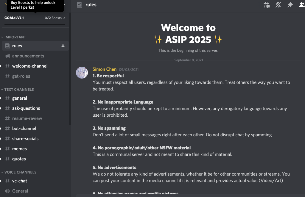Viewport: 305px width, 197px height.
Task: Click the invite people icon beside rules
Action: click(63, 46)
